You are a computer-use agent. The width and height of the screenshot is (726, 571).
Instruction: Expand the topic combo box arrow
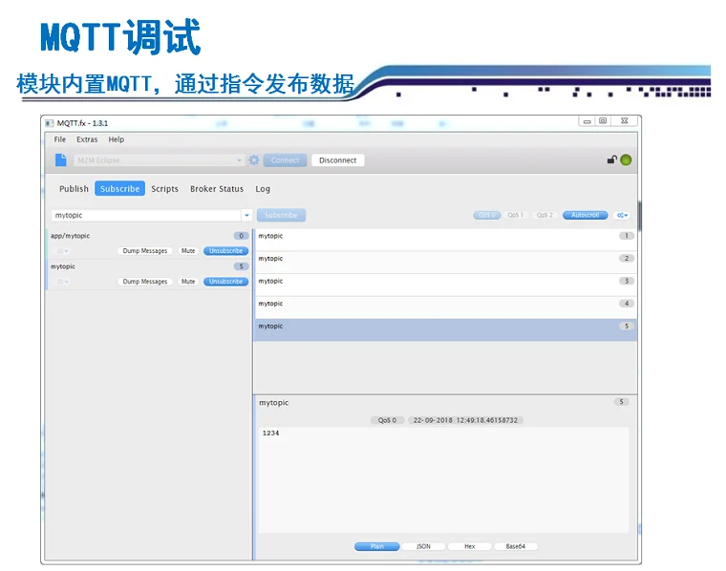pyautogui.click(x=246, y=215)
